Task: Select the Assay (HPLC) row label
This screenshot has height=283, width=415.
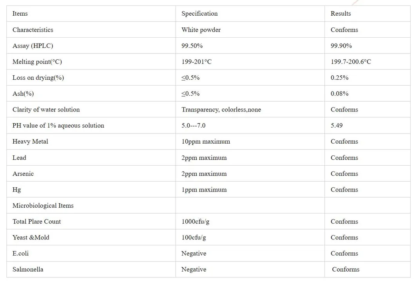Action: 33,46
